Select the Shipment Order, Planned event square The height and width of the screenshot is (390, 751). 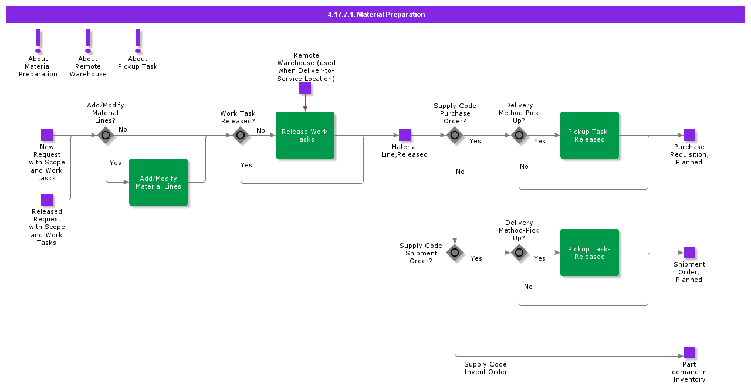[689, 253]
